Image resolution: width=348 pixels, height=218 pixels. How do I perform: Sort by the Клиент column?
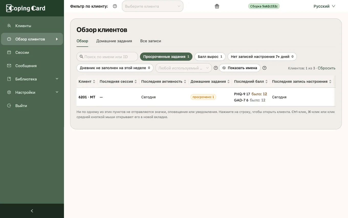tap(87, 81)
